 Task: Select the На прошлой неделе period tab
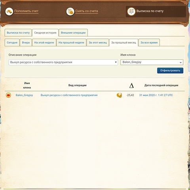(71, 43)
